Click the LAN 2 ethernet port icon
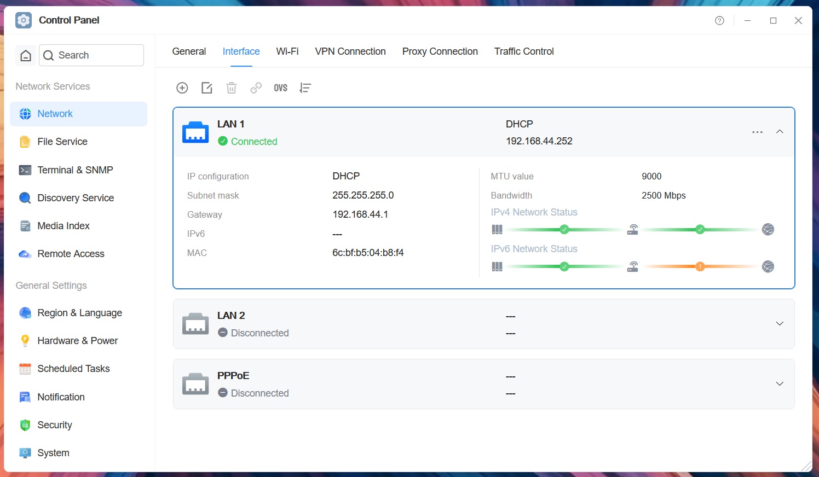Screen dimensions: 819x477 pyautogui.click(x=195, y=323)
